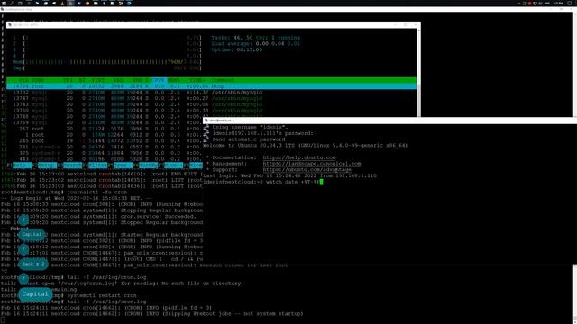This screenshot has height=324, width=577.
Task: Click 'Welcome to Ubuntu 20.04.3 LTS' line
Action: click(305, 146)
